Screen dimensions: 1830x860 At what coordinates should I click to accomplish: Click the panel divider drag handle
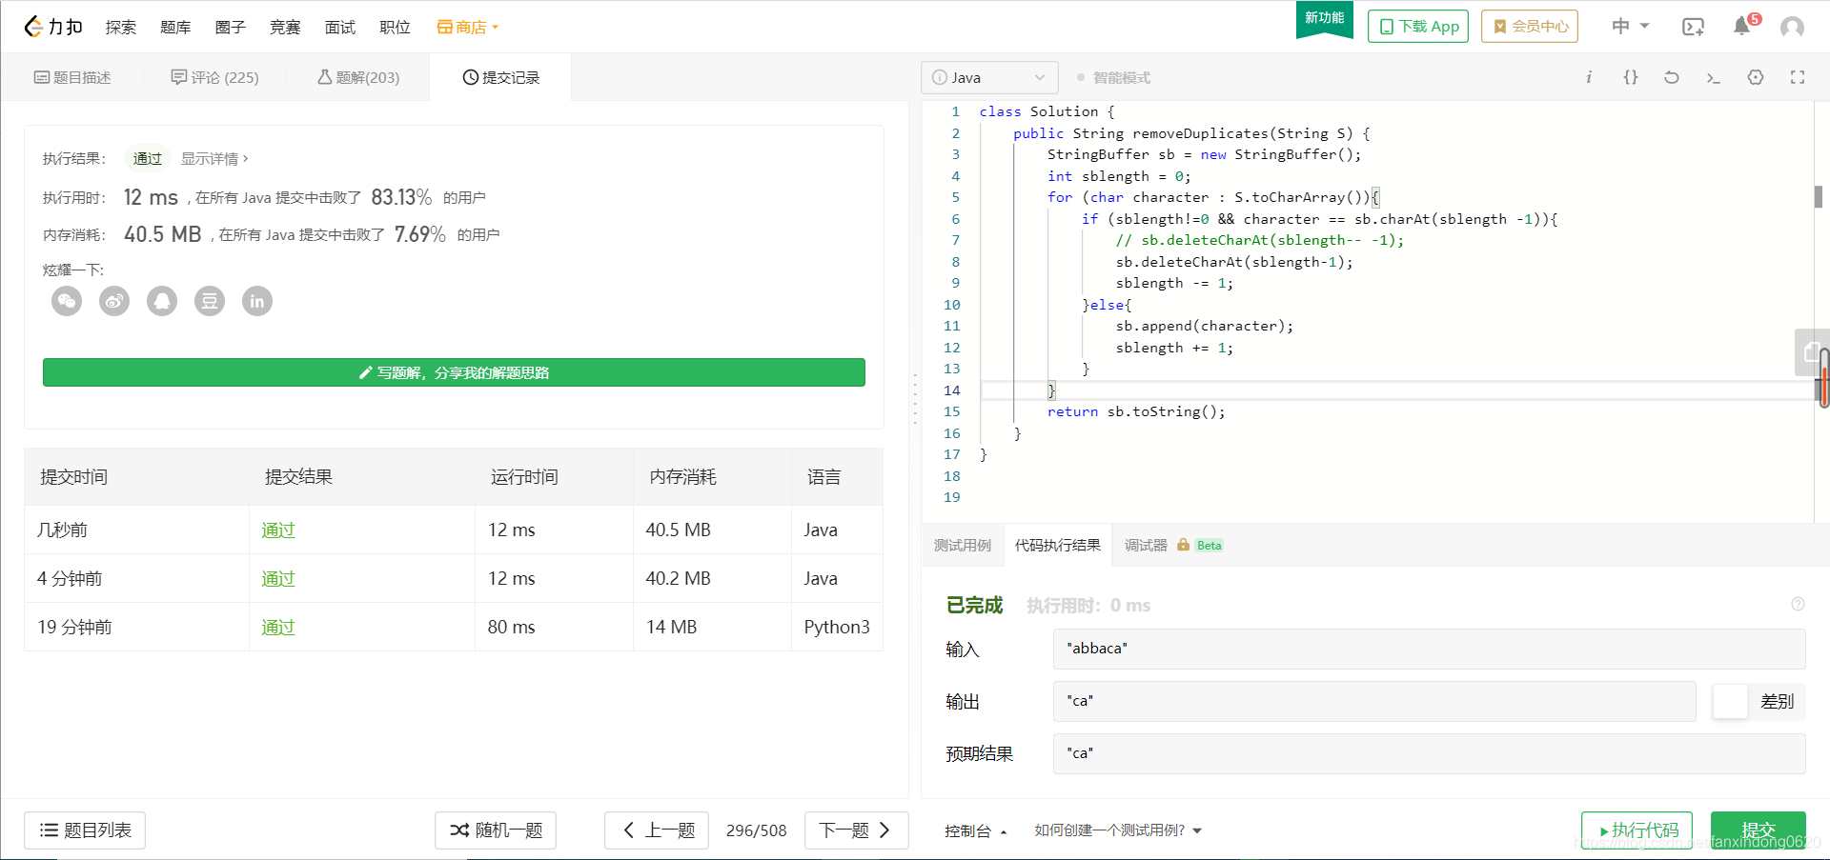pos(915,398)
